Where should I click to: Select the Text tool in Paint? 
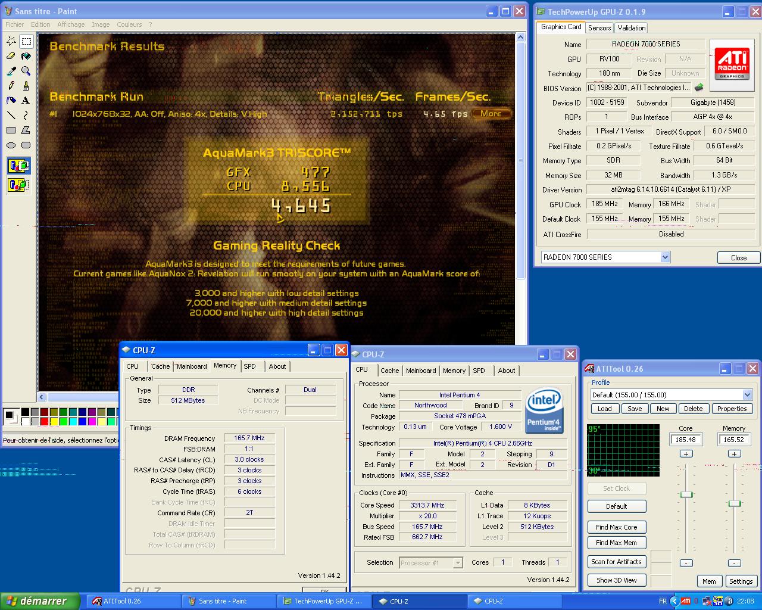click(26, 101)
